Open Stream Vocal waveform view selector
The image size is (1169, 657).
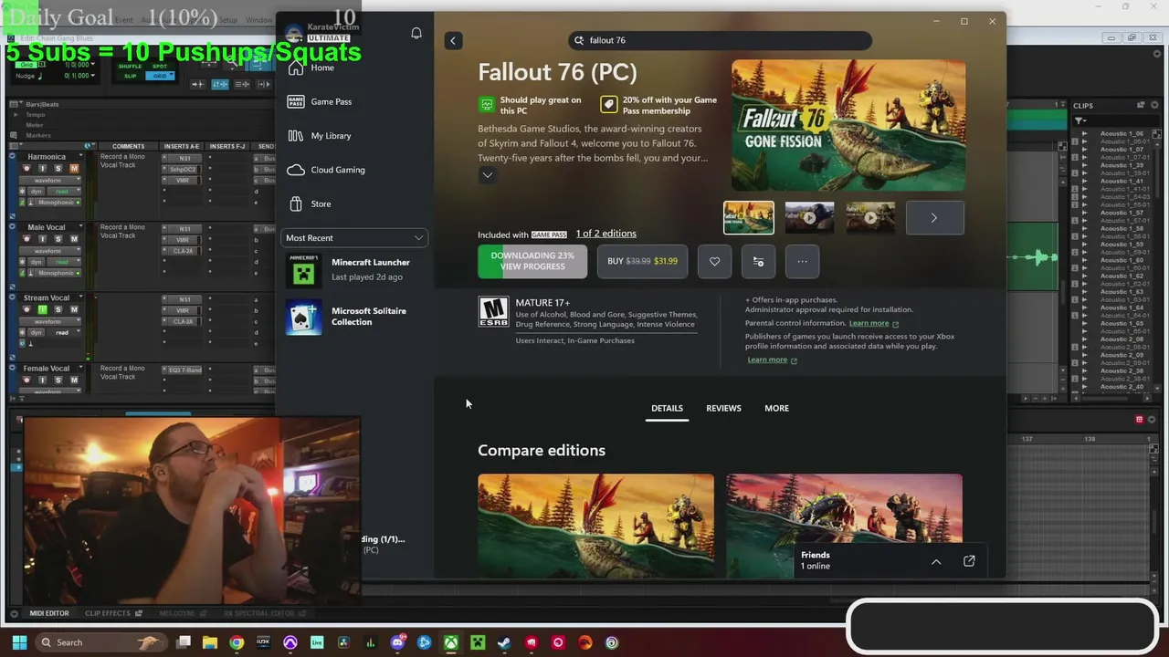coord(49,321)
